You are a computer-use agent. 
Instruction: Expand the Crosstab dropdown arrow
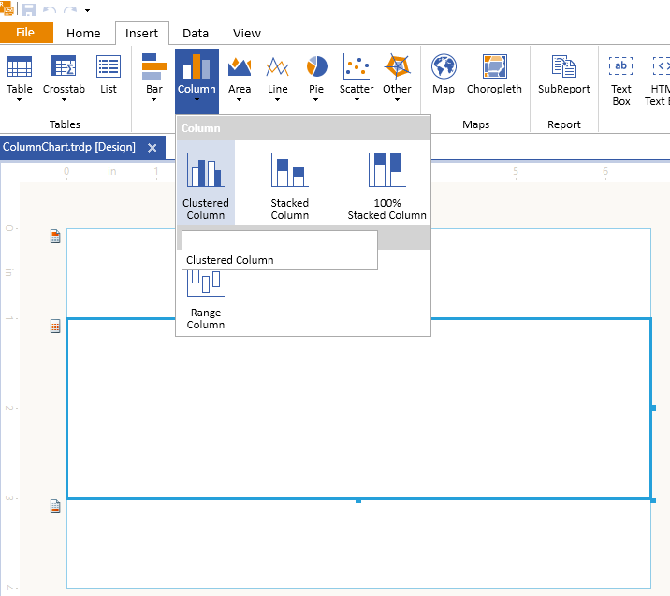64,100
